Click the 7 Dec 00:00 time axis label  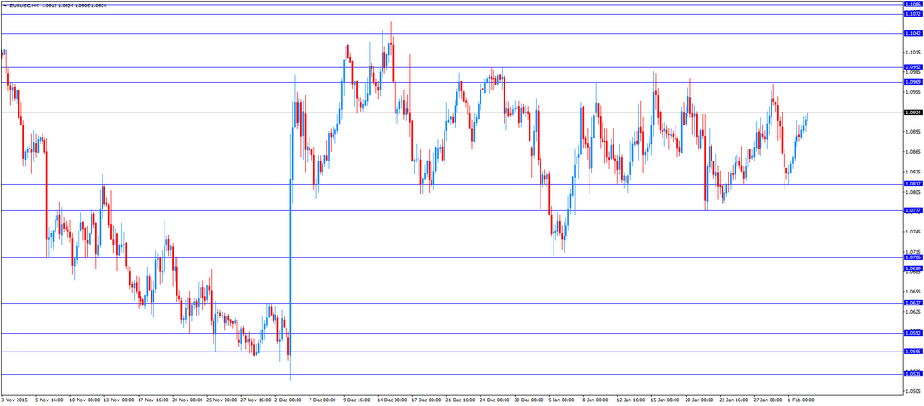[x=322, y=400]
